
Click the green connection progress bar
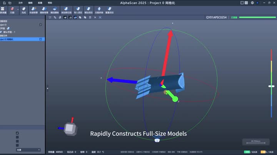257,17
